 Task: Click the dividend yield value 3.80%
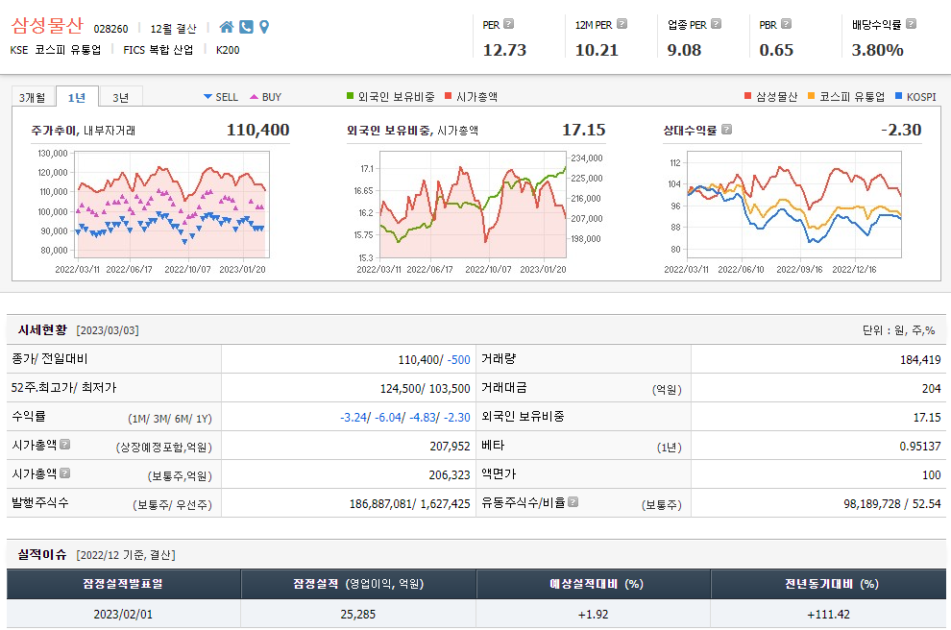(878, 50)
